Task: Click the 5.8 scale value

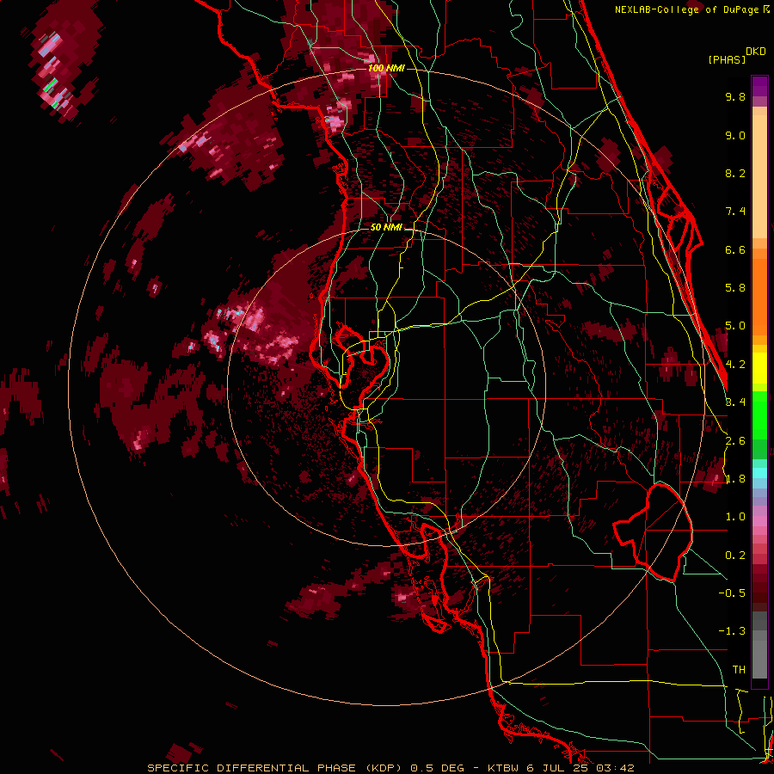Action: tap(735, 288)
